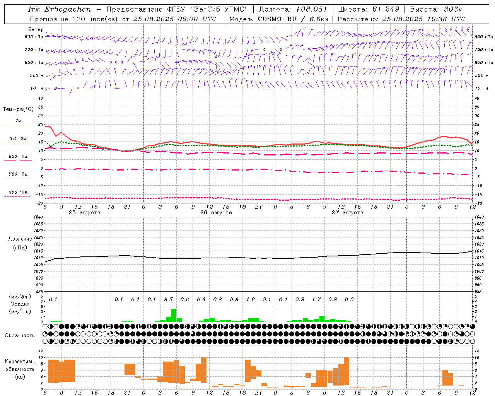Viewport: 495px width, 396px height.
Task: Click the Td 2м dew point legend label
Action: pos(18,138)
